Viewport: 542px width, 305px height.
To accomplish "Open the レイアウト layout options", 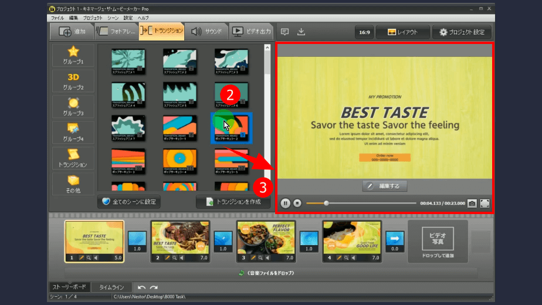I will 402,32.
